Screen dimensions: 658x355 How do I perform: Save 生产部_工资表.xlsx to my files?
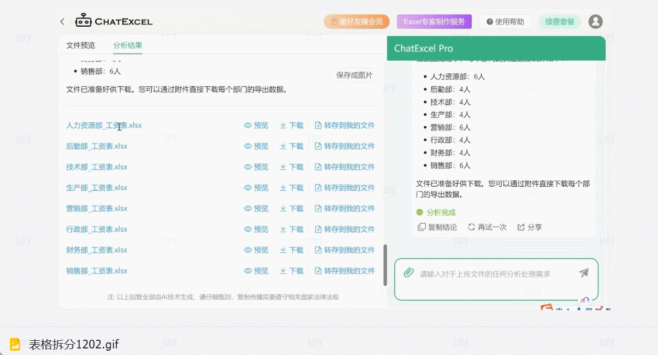(345, 188)
